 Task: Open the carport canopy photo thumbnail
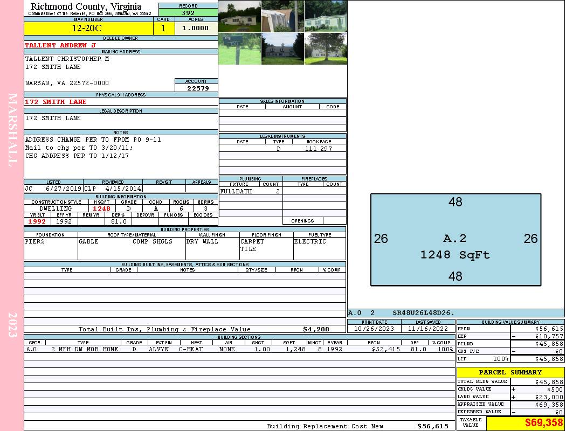(282, 16)
